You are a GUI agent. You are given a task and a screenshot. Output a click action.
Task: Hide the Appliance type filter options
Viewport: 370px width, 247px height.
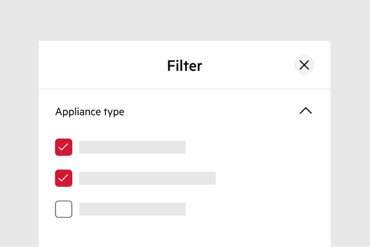point(306,111)
